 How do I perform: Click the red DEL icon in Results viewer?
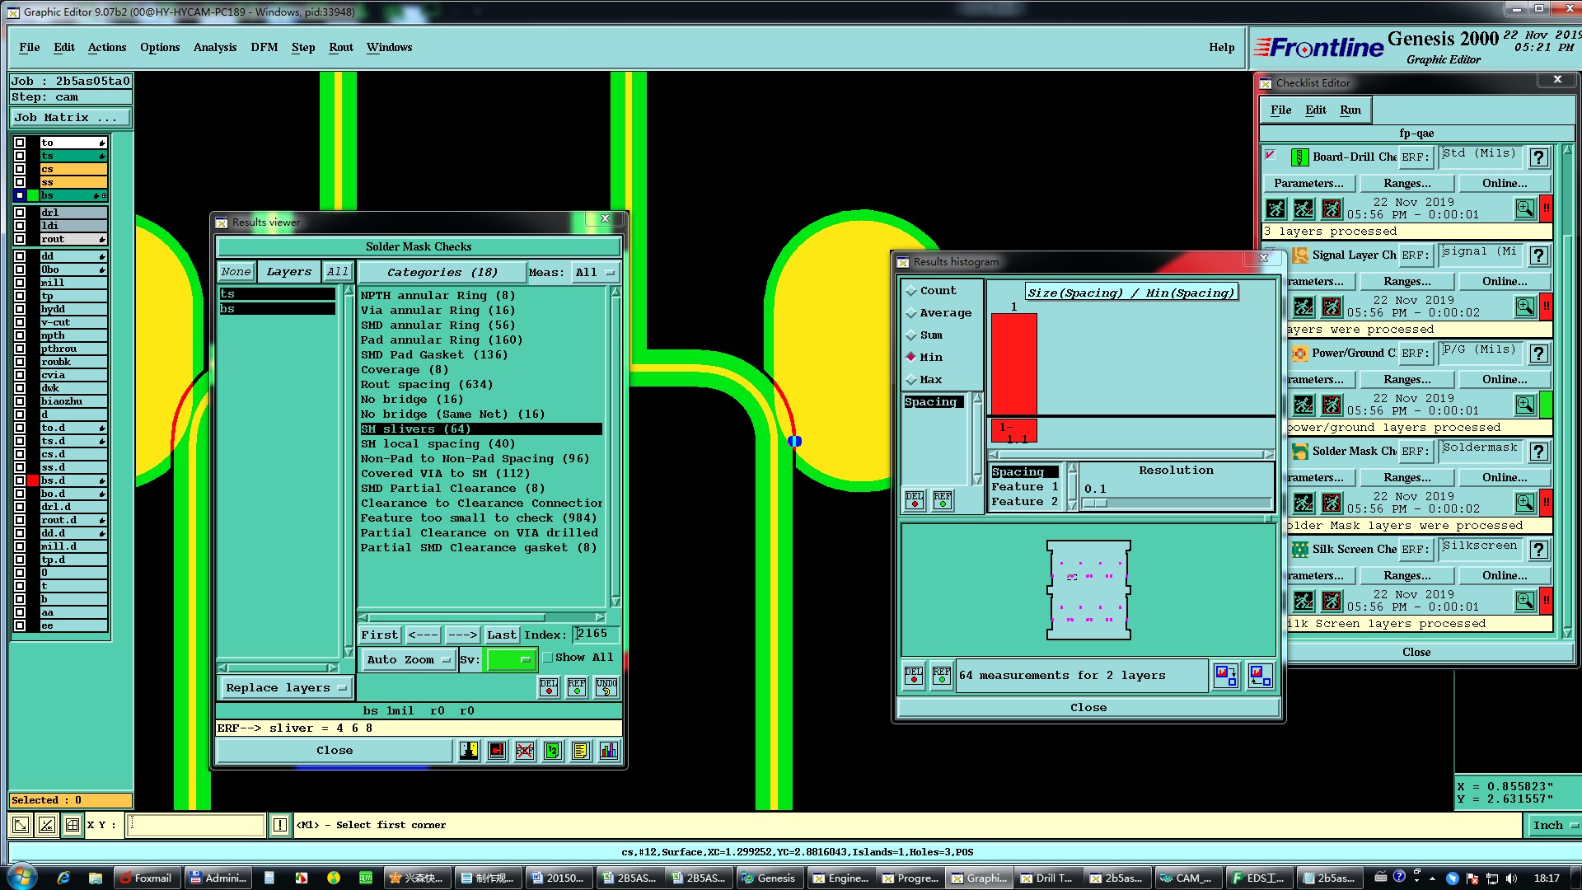coord(549,687)
